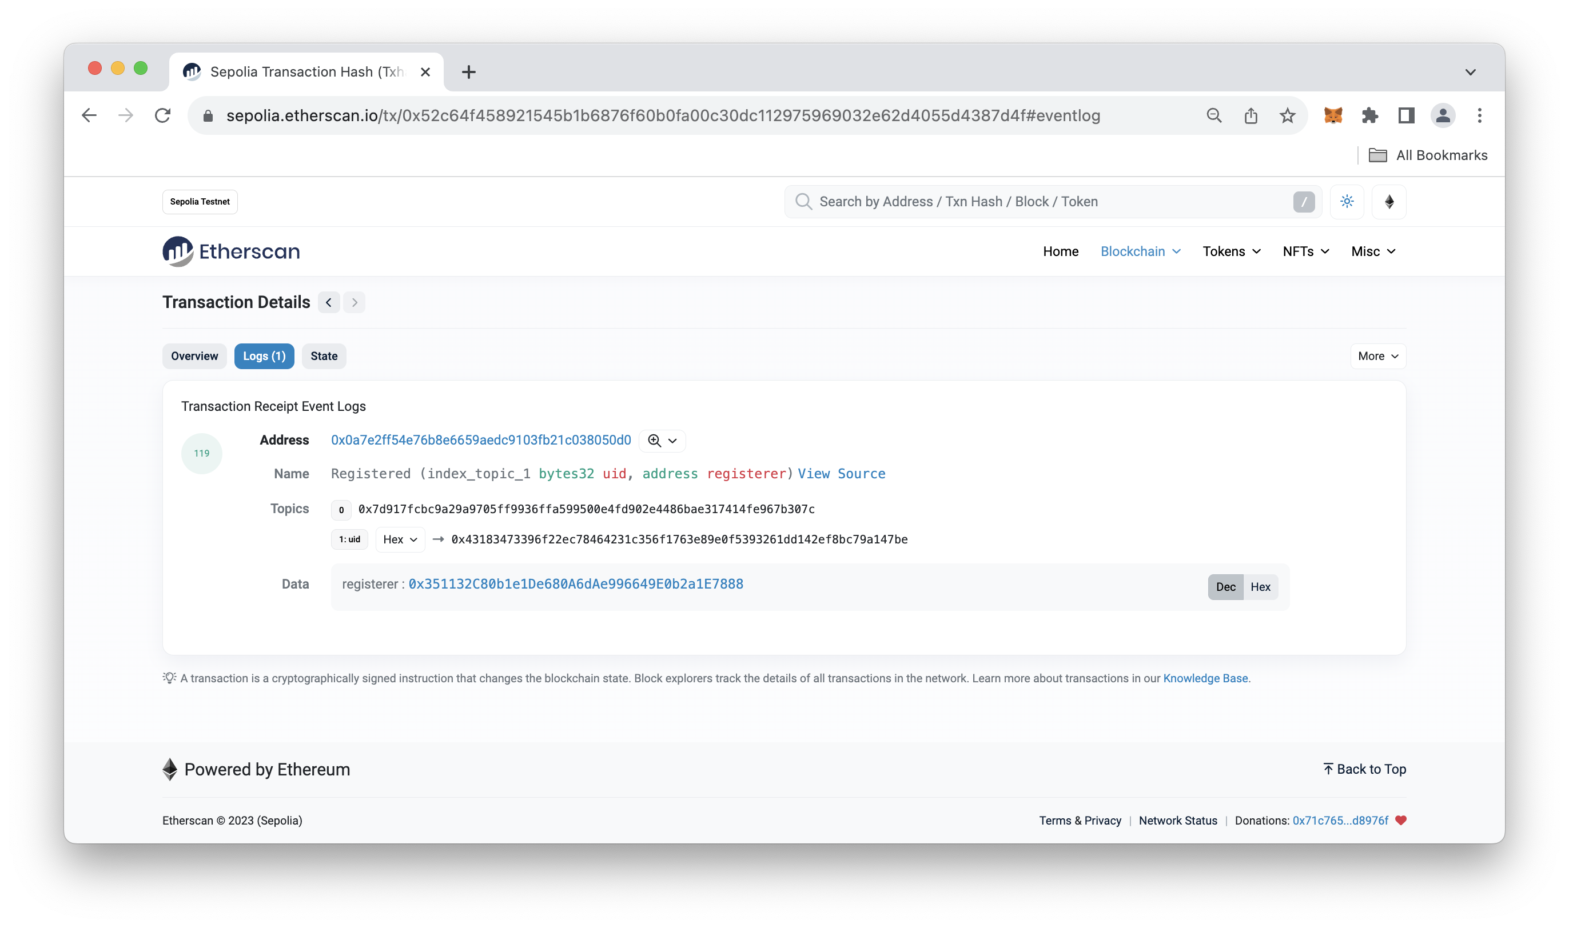The height and width of the screenshot is (928, 1569).
Task: View the previous transaction arrow
Action: tap(328, 302)
